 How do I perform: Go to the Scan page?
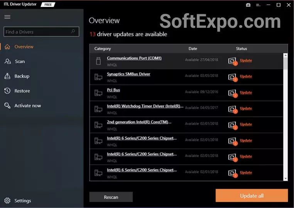(19, 61)
